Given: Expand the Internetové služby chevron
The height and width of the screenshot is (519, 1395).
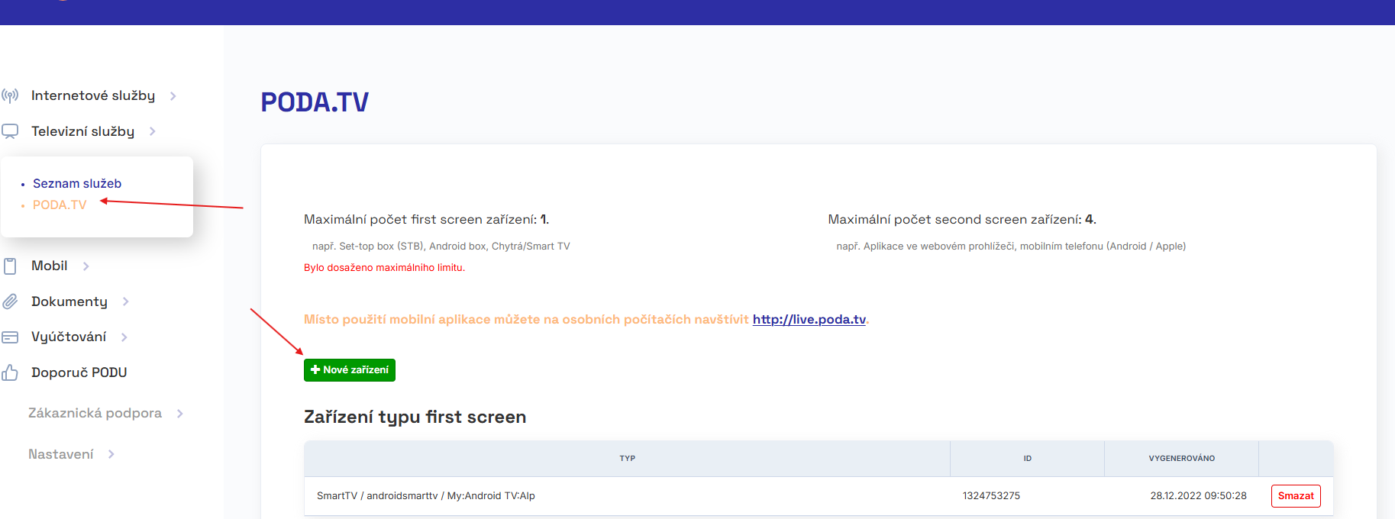Looking at the screenshot, I should click(173, 96).
